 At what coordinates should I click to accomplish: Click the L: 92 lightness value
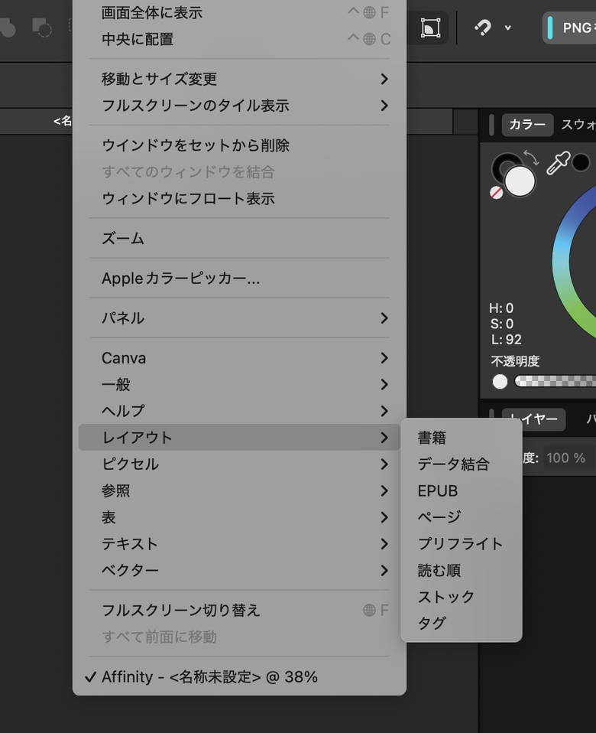pyautogui.click(x=506, y=340)
